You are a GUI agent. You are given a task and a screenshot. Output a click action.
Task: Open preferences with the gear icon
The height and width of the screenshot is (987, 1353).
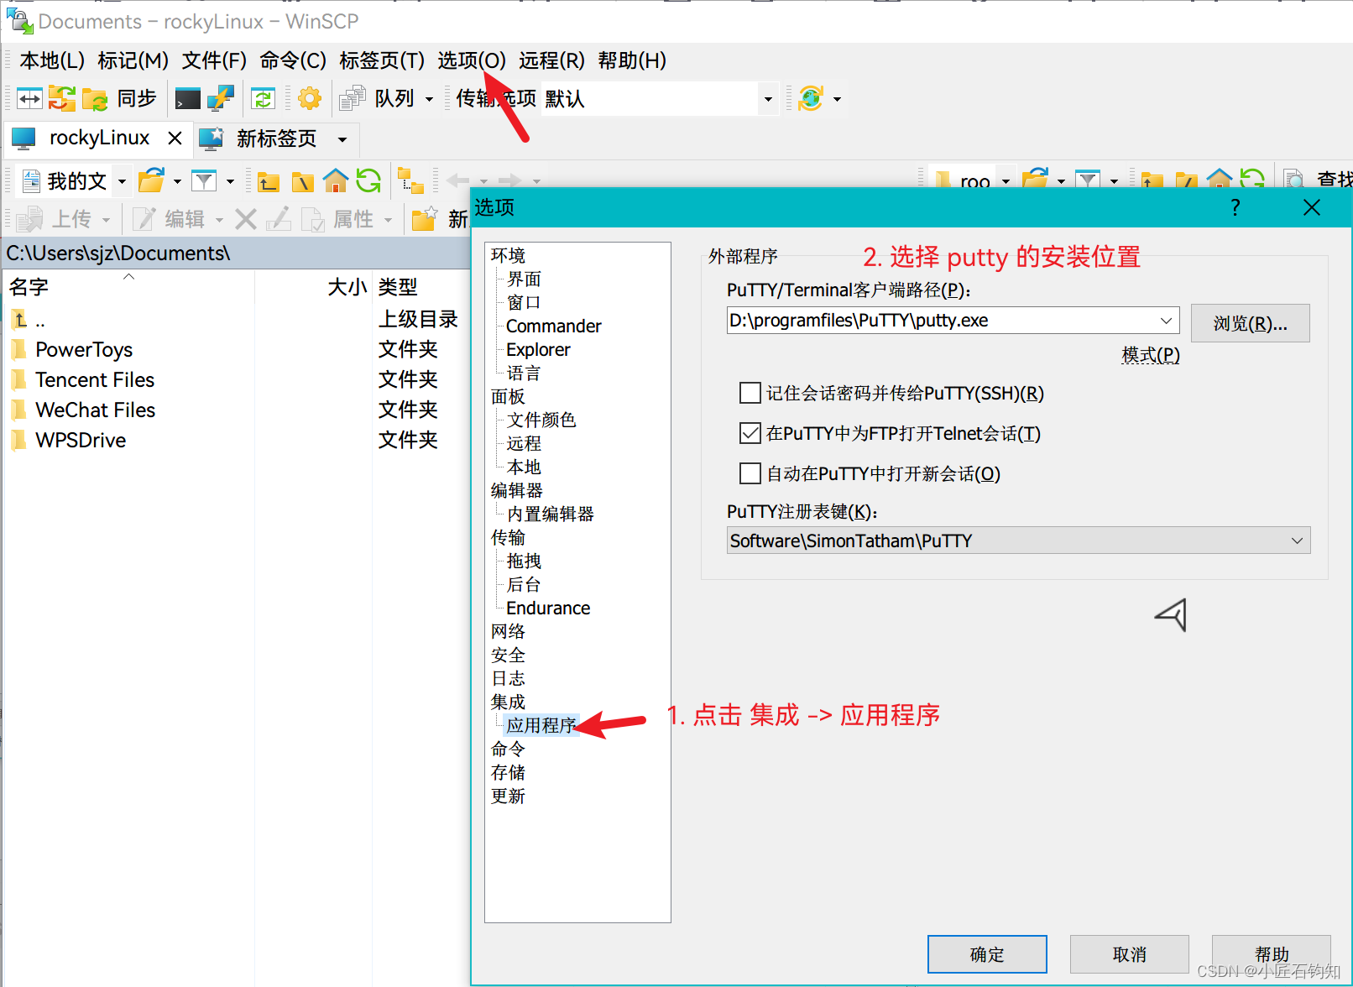click(310, 99)
